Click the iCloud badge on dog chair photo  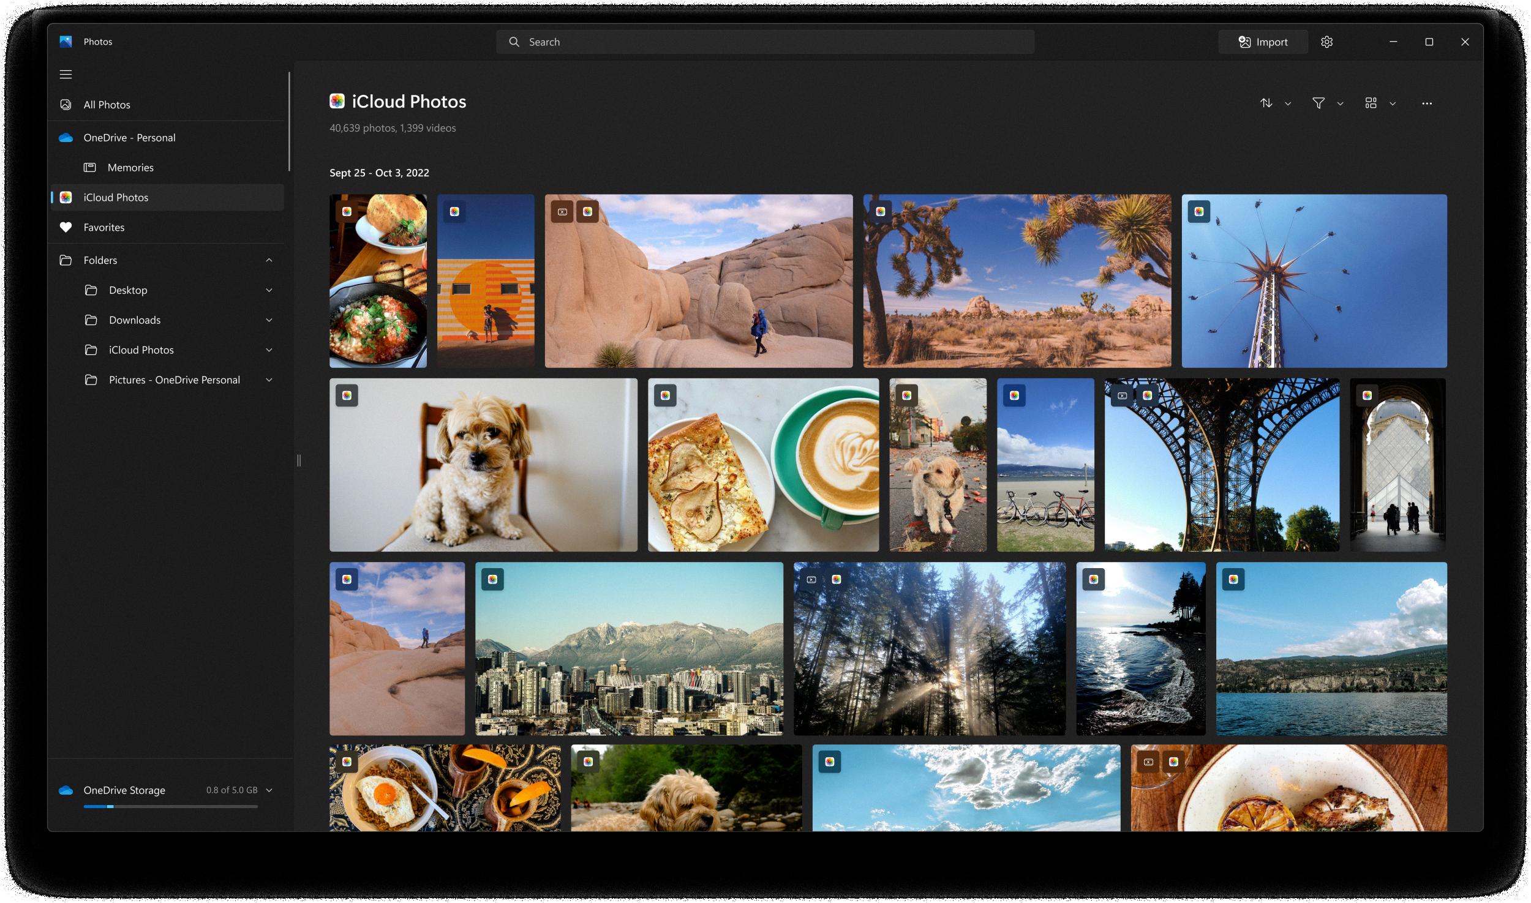pos(347,395)
